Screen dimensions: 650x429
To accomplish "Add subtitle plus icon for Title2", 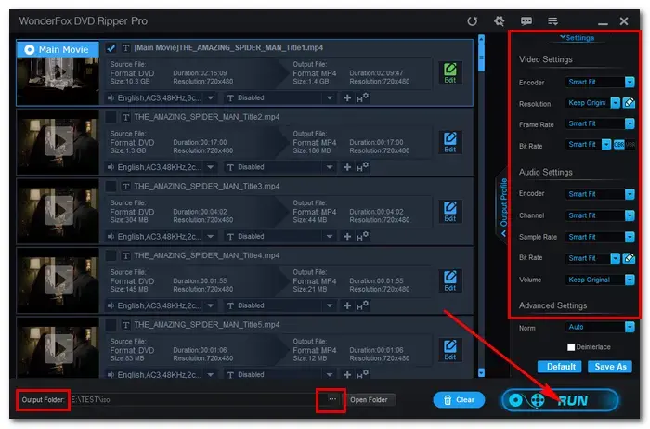I will 347,167.
